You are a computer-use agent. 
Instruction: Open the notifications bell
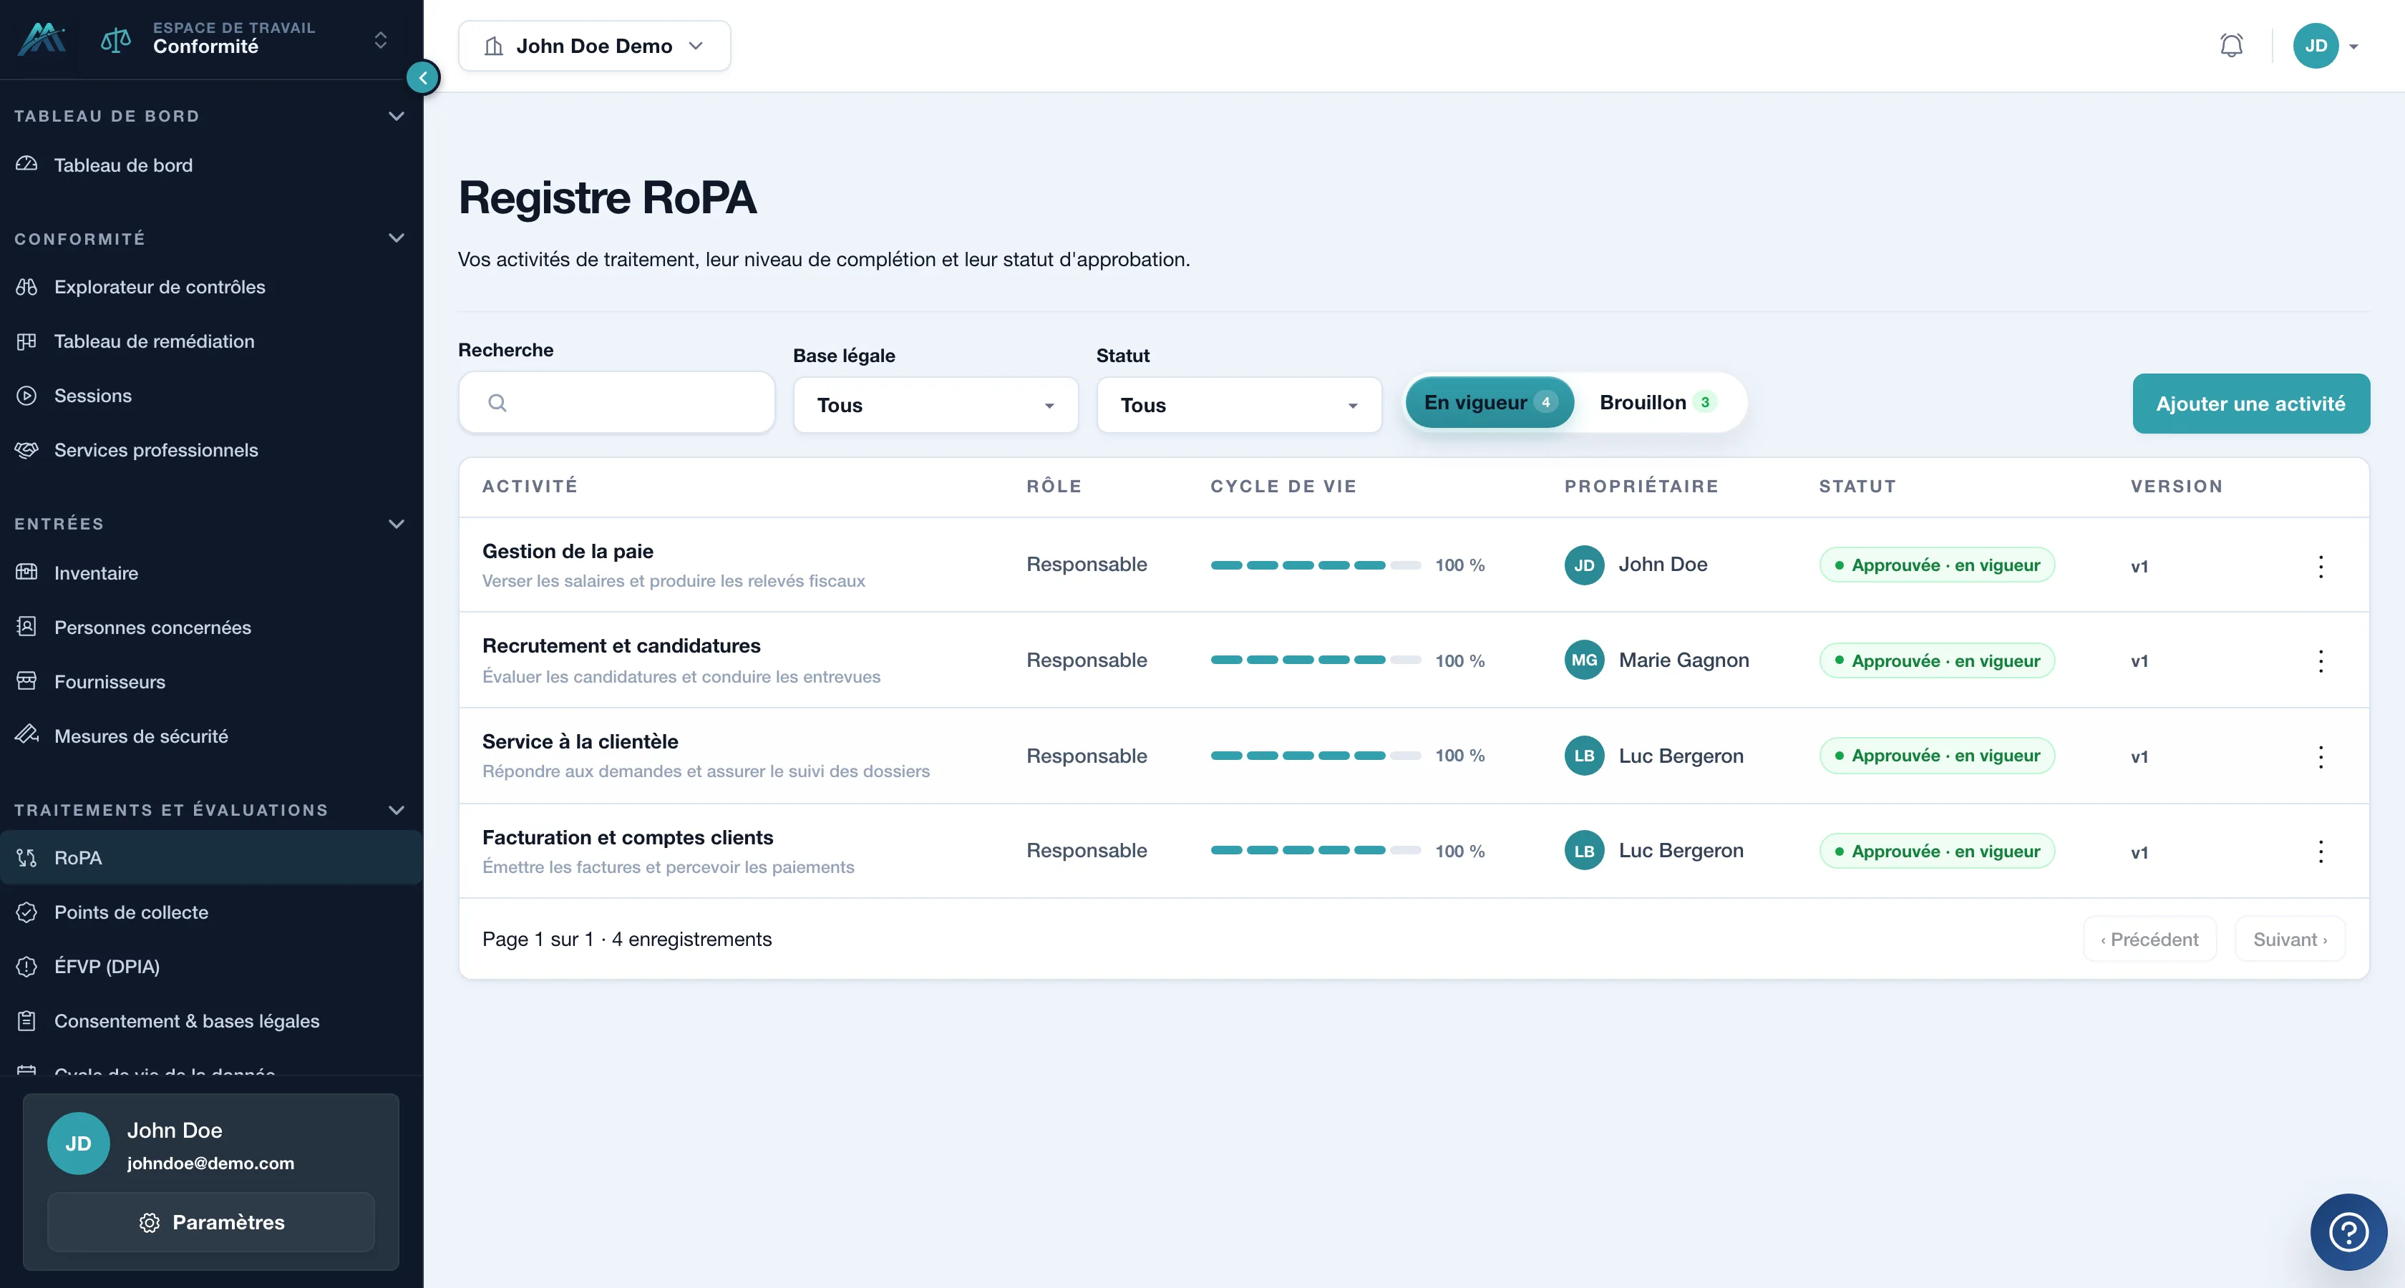tap(2230, 45)
